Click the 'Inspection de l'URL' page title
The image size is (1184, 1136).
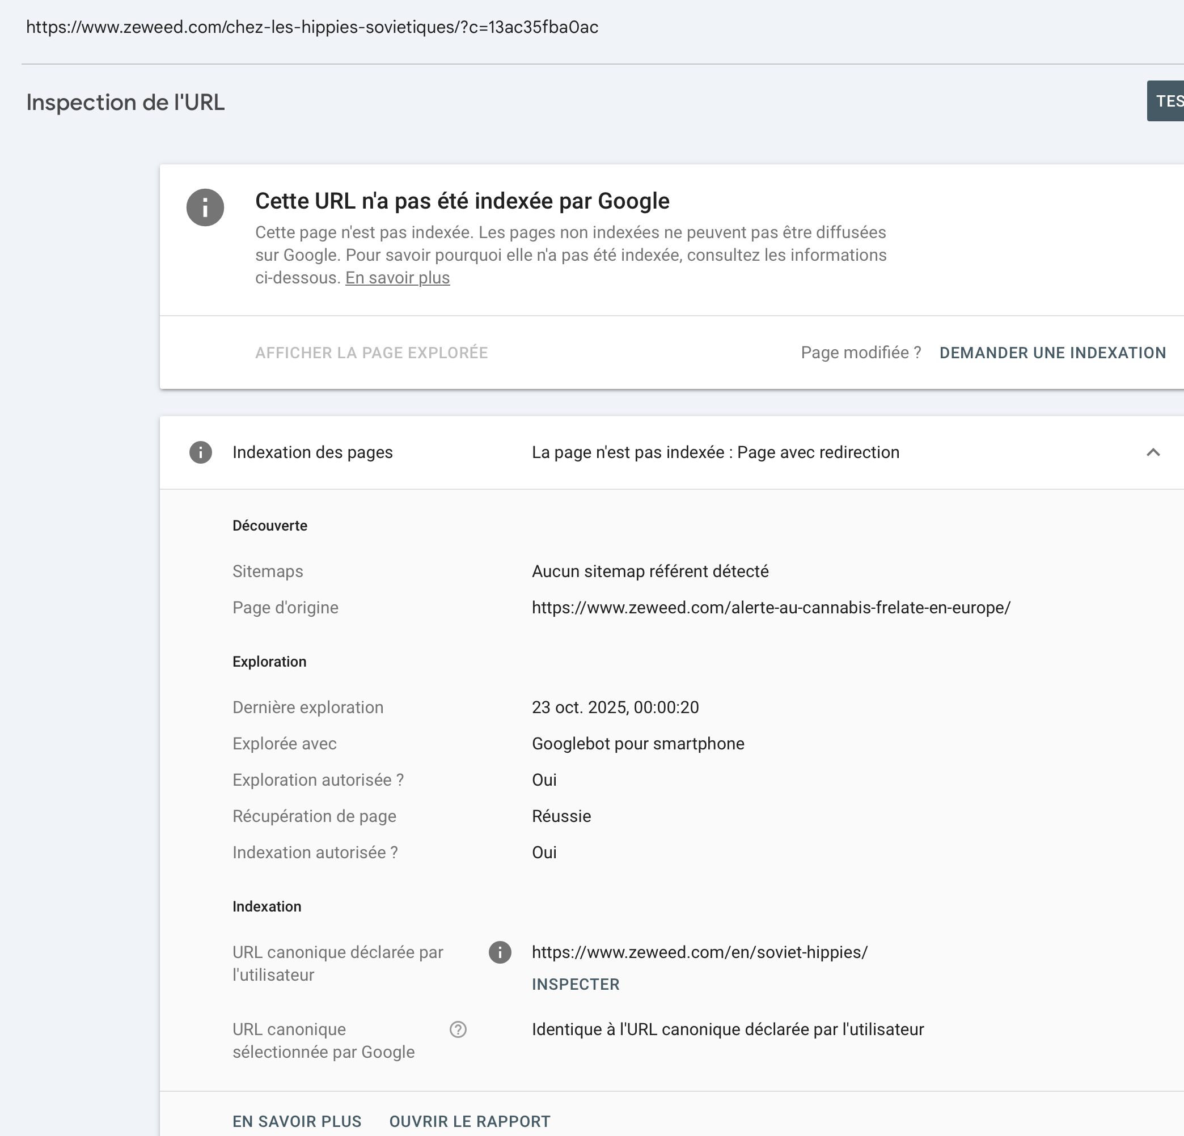point(126,102)
